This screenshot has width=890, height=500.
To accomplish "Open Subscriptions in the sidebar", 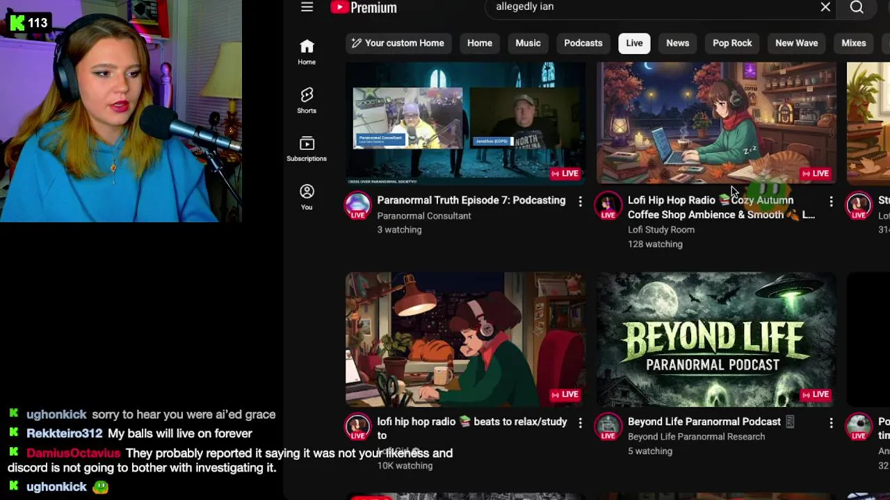I will (x=307, y=149).
